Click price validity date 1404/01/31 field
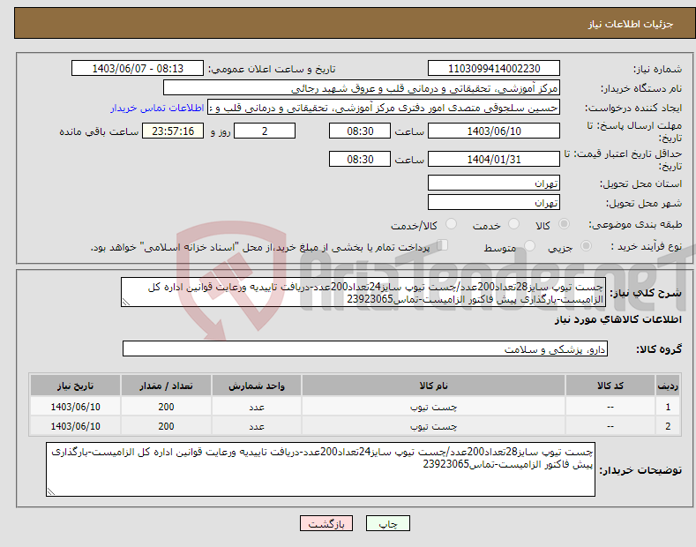 (x=494, y=159)
